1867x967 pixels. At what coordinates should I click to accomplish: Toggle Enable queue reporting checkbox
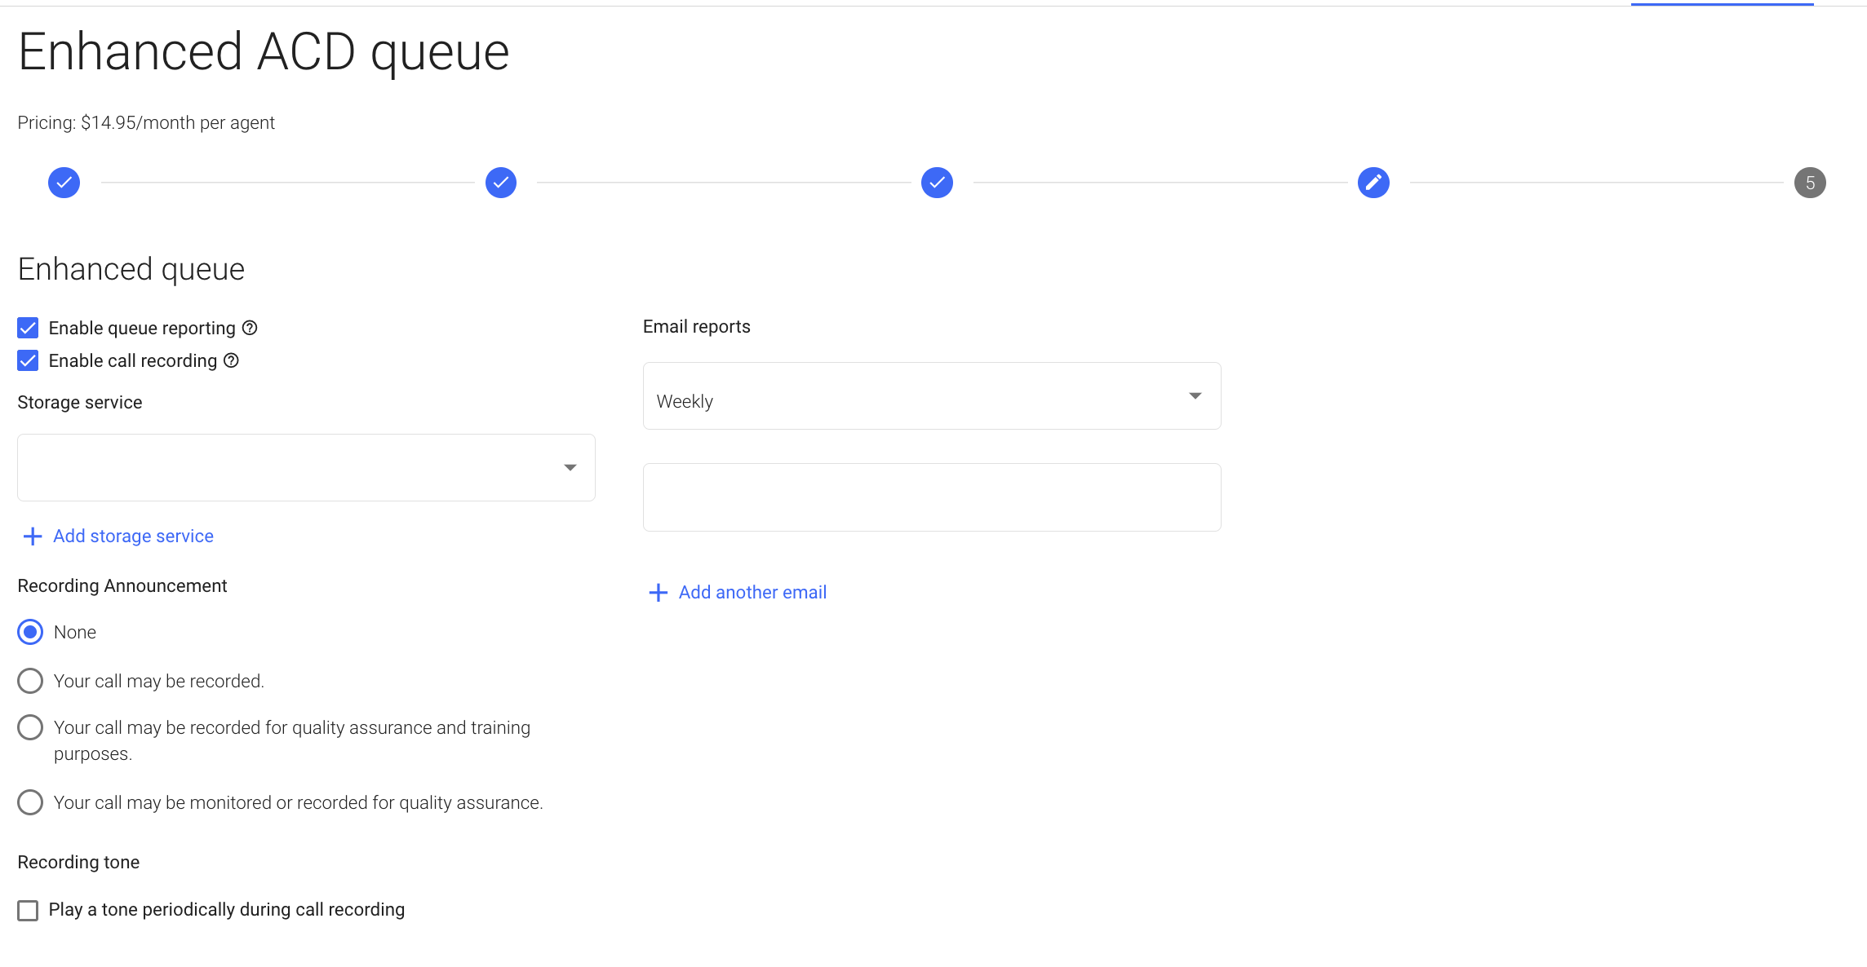point(27,327)
